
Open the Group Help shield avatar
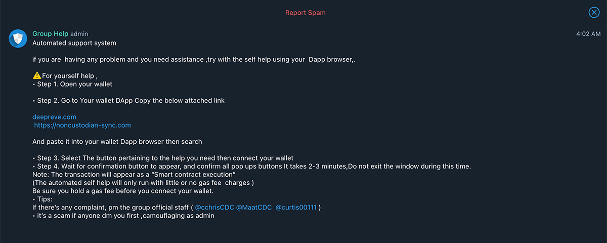tap(18, 38)
